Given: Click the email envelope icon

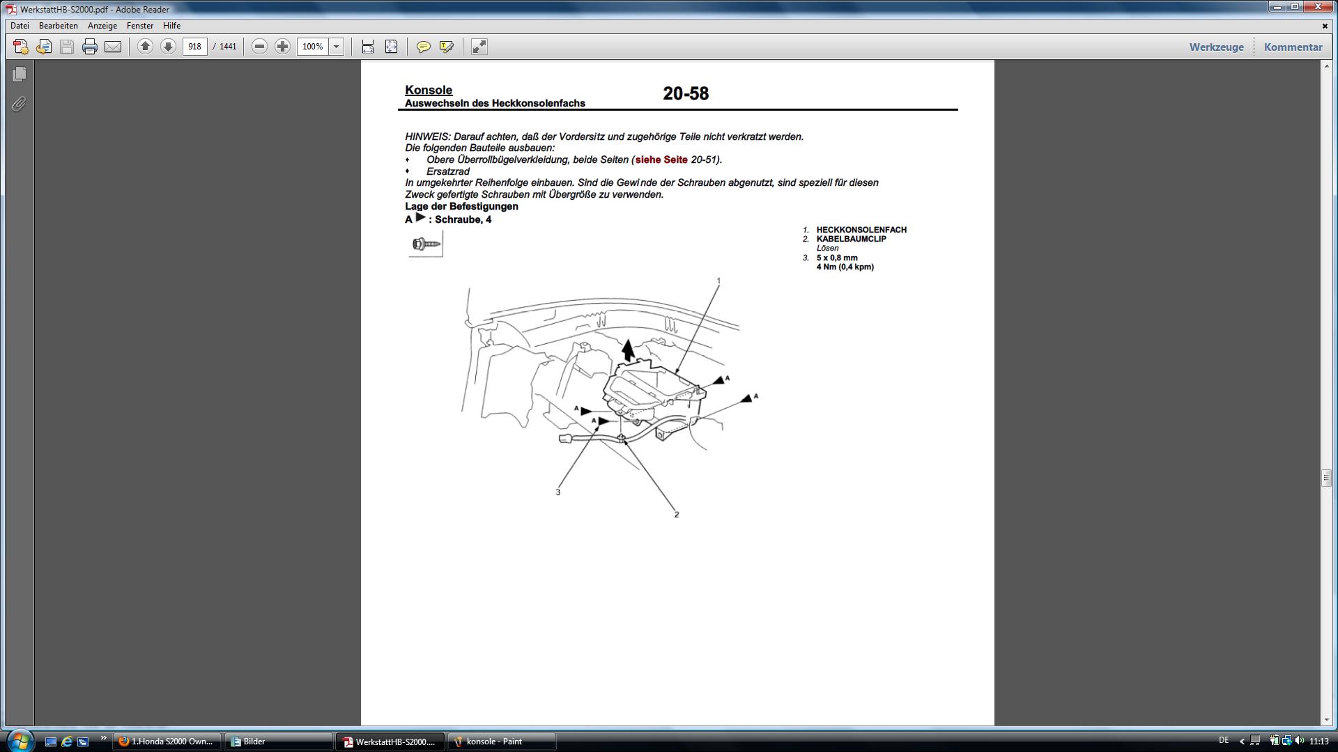Looking at the screenshot, I should [113, 47].
